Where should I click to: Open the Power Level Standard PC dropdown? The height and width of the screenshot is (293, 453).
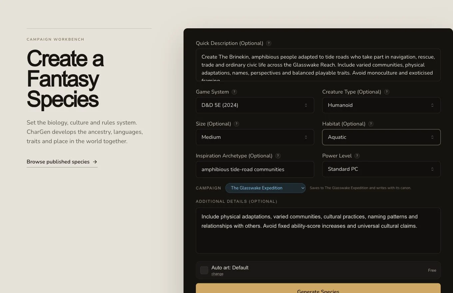coord(381,169)
